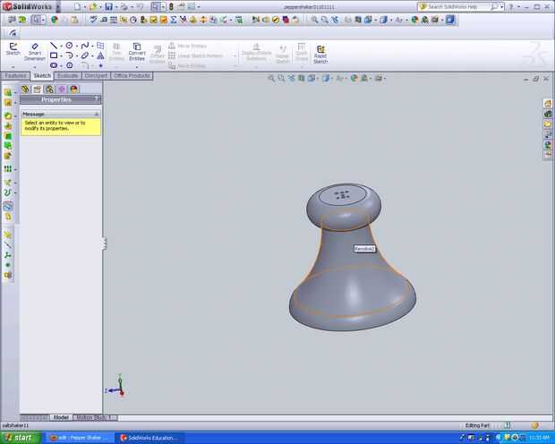
Task: Click the Windows start button
Action: coord(21,438)
